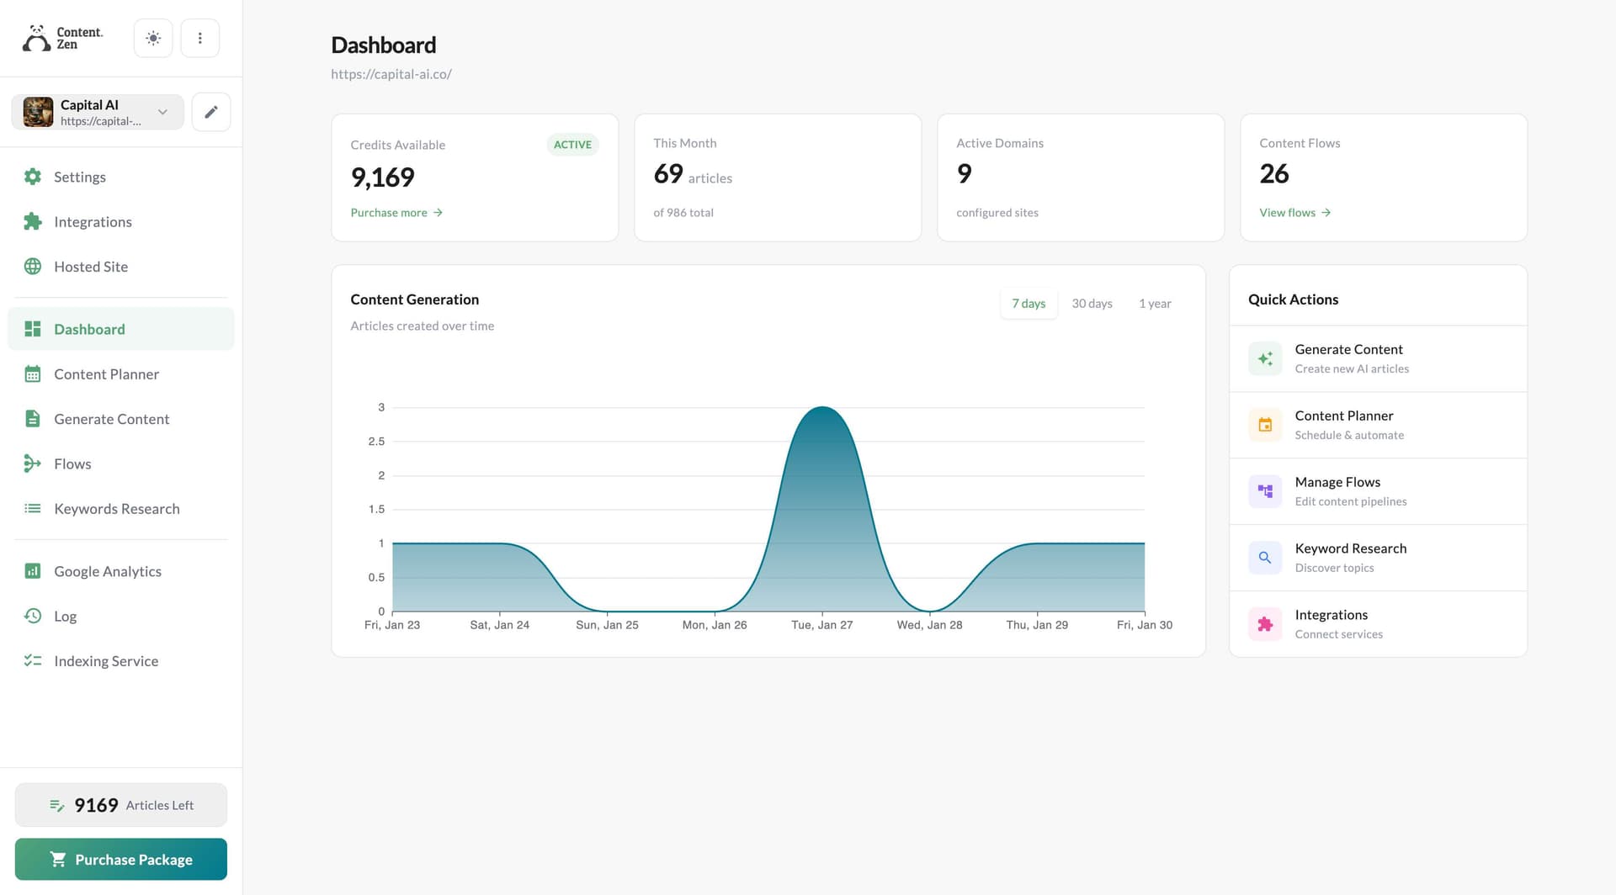The width and height of the screenshot is (1616, 895).
Task: Select the Keyword Research magnifier in Quick Actions
Action: [x=1264, y=557]
